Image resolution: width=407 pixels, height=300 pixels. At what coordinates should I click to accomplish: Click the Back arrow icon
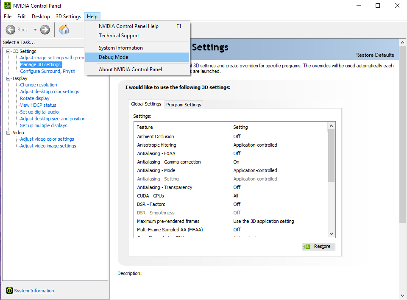coord(11,30)
